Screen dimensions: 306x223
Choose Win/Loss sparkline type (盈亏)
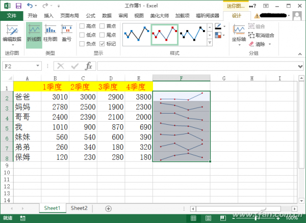coord(66,34)
